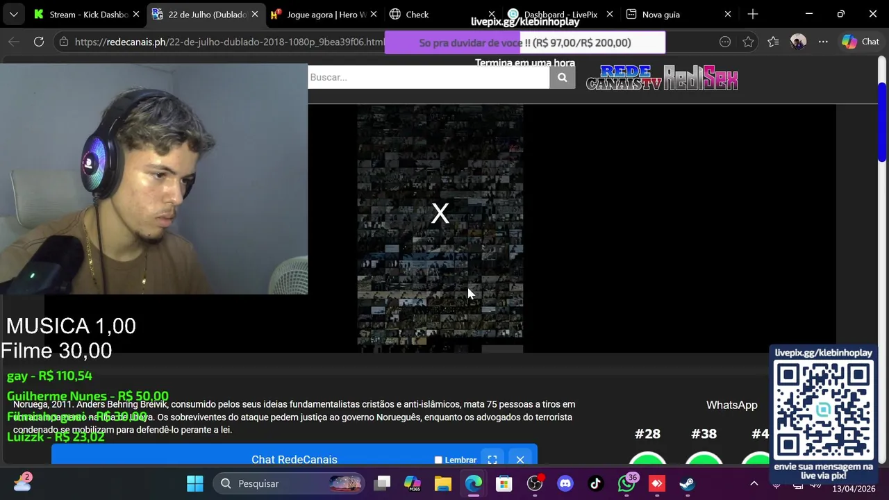
Task: Close the Nova guia tab
Action: tap(728, 14)
